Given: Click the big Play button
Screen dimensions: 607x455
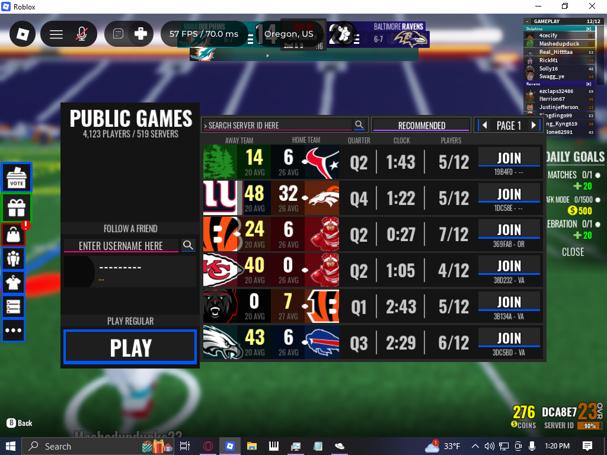Looking at the screenshot, I should 130,347.
